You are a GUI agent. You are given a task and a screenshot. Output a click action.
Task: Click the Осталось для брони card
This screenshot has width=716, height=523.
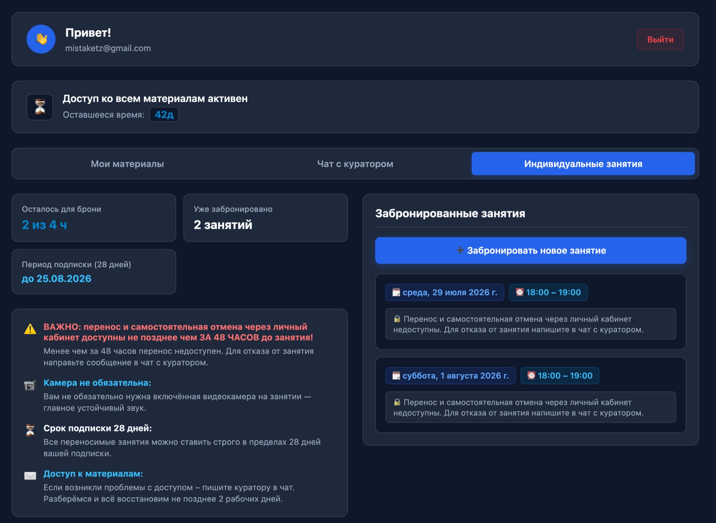tap(94, 218)
